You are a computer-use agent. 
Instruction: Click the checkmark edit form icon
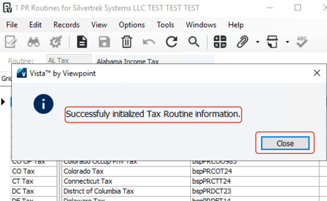pyautogui.click(x=11, y=42)
